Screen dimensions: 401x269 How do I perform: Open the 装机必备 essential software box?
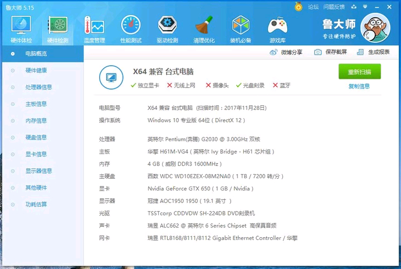pyautogui.click(x=241, y=29)
